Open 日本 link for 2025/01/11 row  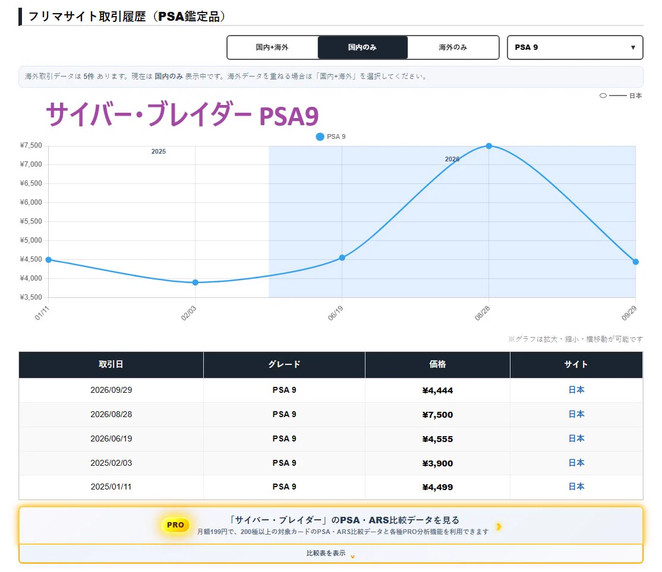coord(576,487)
